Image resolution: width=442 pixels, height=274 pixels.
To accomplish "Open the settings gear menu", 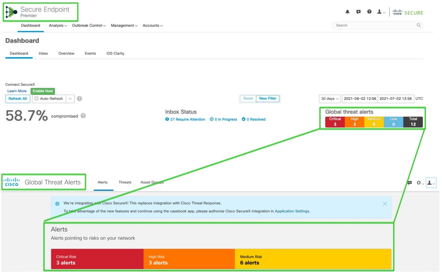I will point(420,183).
